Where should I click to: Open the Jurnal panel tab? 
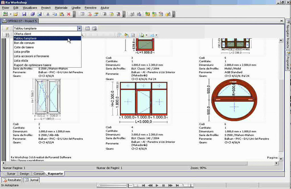click(x=32, y=180)
